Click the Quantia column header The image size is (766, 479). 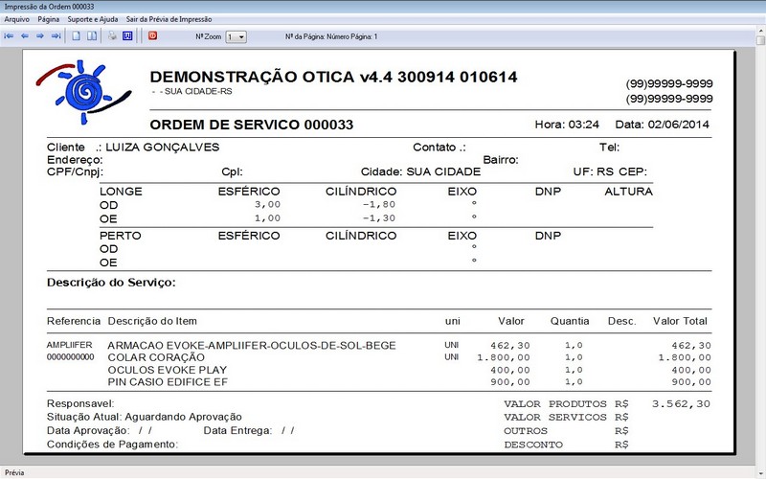[x=570, y=321]
